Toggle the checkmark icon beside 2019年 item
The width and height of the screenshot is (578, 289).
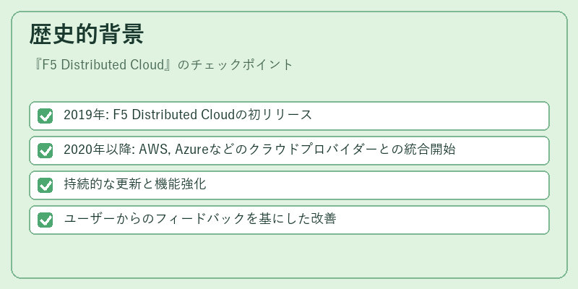coord(46,116)
